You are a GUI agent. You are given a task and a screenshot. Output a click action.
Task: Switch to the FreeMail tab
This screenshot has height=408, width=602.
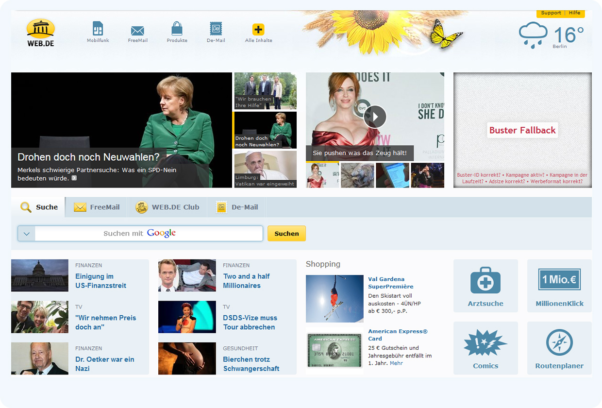(x=96, y=206)
